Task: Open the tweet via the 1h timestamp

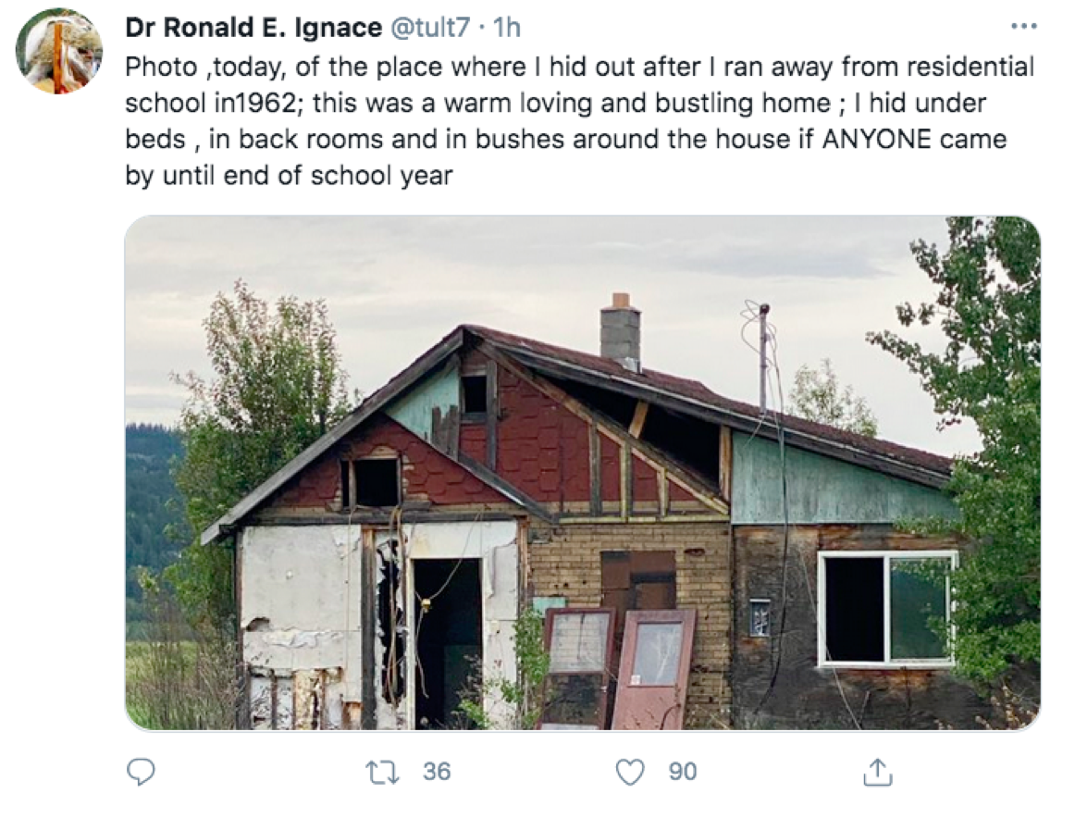Action: tap(508, 28)
